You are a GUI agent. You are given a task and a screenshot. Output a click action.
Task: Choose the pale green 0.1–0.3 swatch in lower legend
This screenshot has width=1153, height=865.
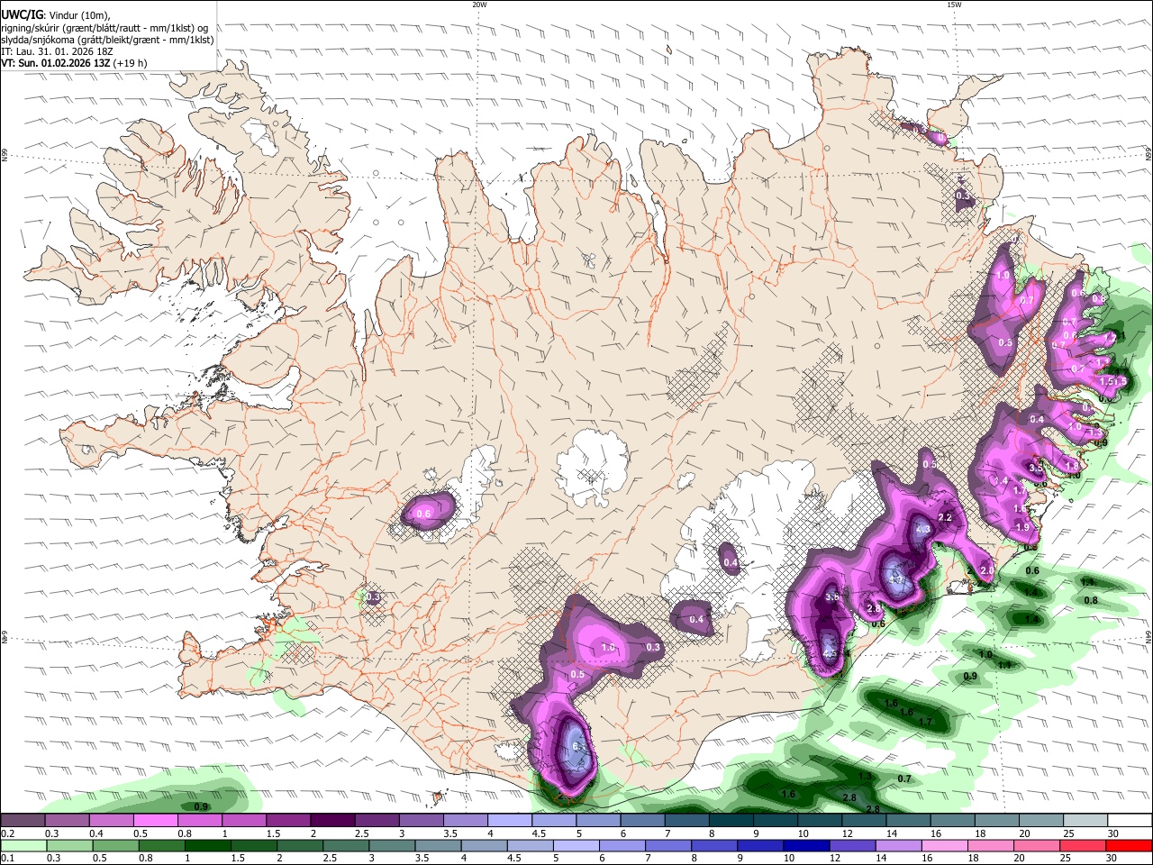(23, 846)
